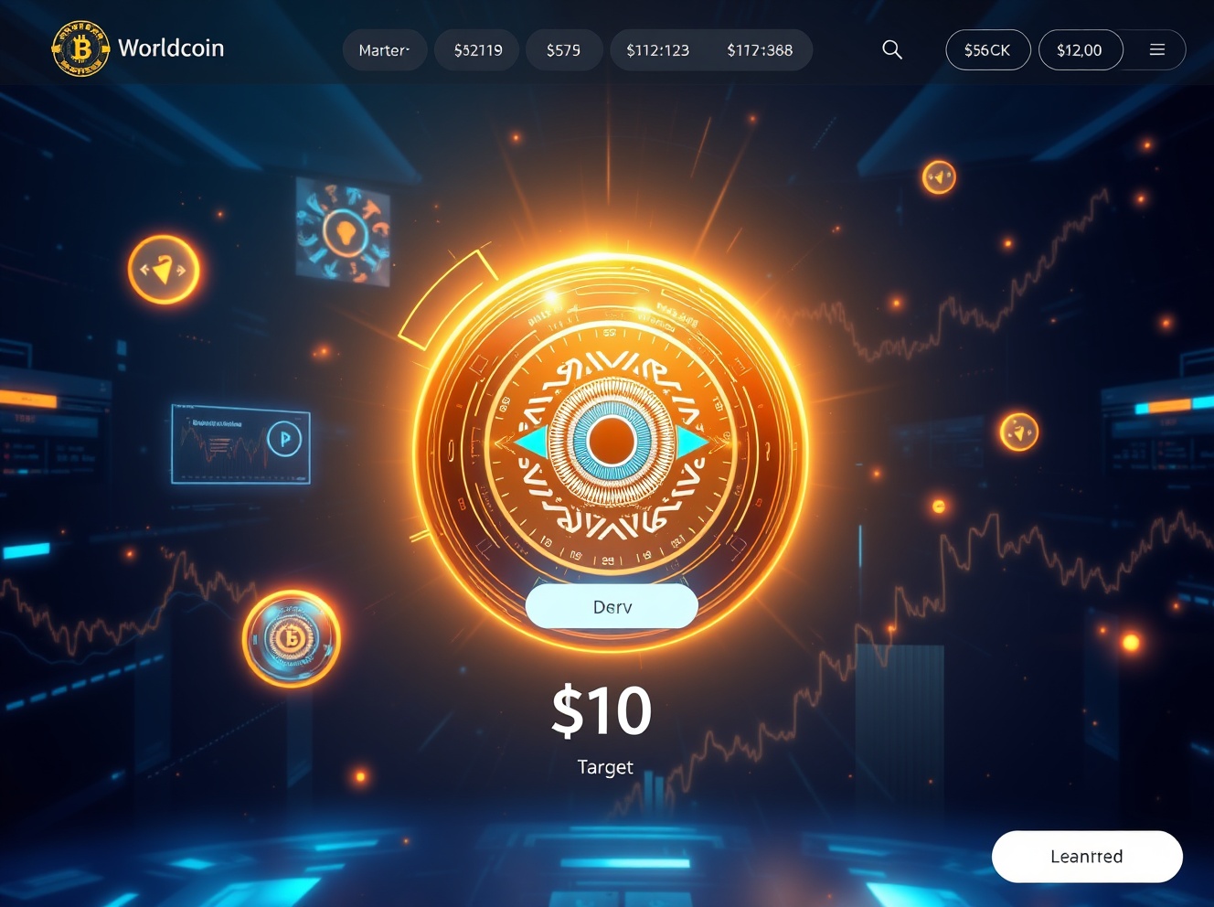The width and height of the screenshot is (1214, 907).
Task: Select the $52119 nav item
Action: click(x=478, y=50)
